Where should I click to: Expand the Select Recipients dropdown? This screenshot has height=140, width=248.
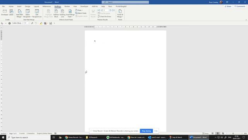click(x=28, y=13)
